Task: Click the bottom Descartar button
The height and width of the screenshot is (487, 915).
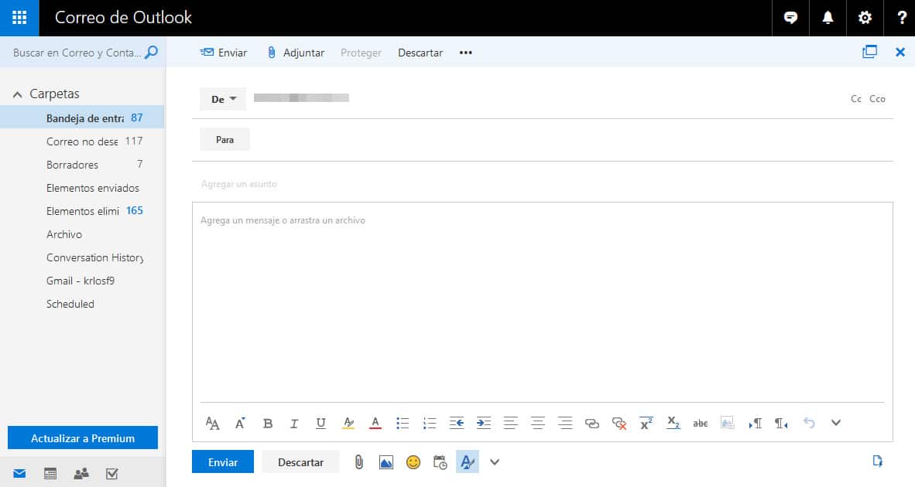Action: 300,462
